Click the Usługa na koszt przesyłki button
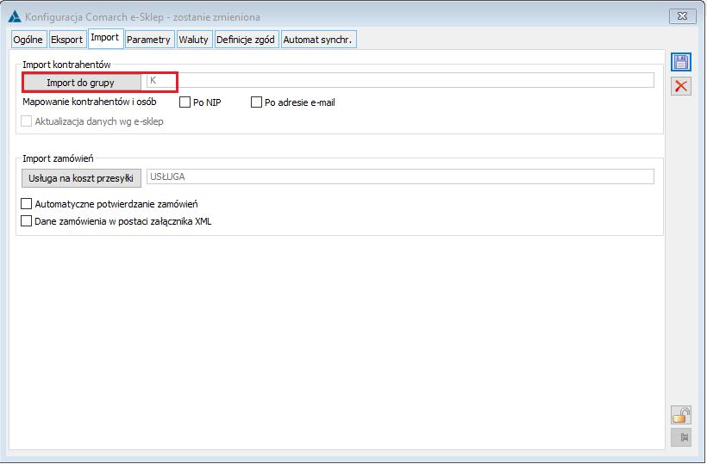The height and width of the screenshot is (464, 707). [81, 178]
